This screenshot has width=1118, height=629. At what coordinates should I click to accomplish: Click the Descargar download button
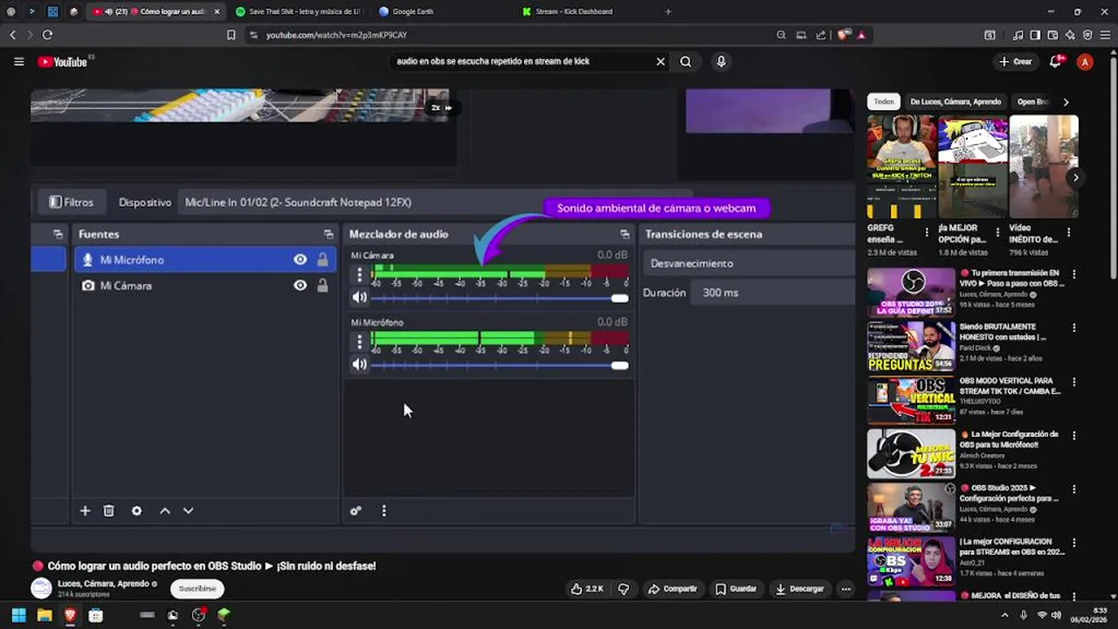[x=799, y=589]
